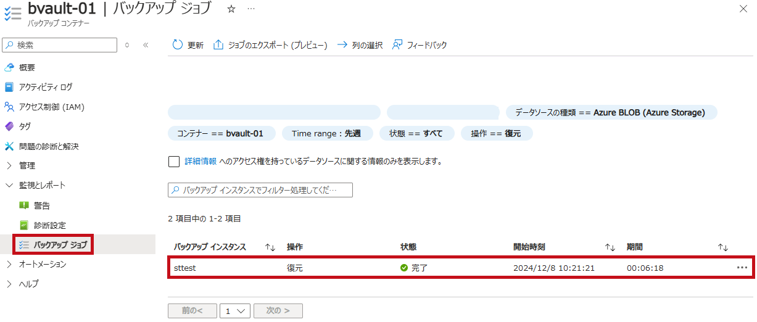Click the ジョブのエクスポート upload icon

[218, 45]
